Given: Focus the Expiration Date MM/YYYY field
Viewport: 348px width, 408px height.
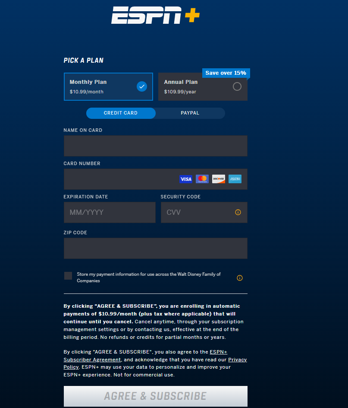Looking at the screenshot, I should tap(110, 212).
